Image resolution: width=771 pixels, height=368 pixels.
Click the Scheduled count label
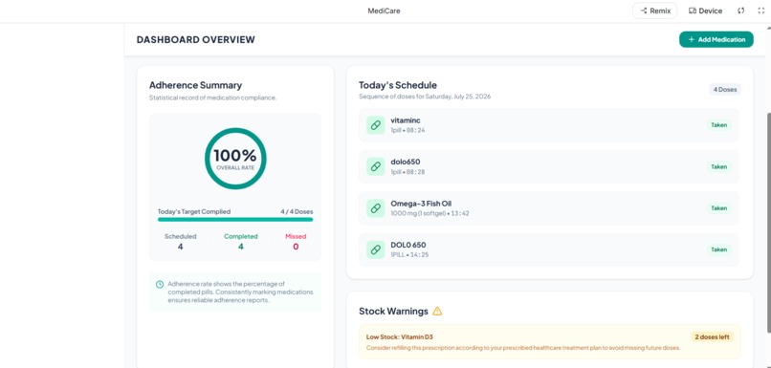point(181,236)
